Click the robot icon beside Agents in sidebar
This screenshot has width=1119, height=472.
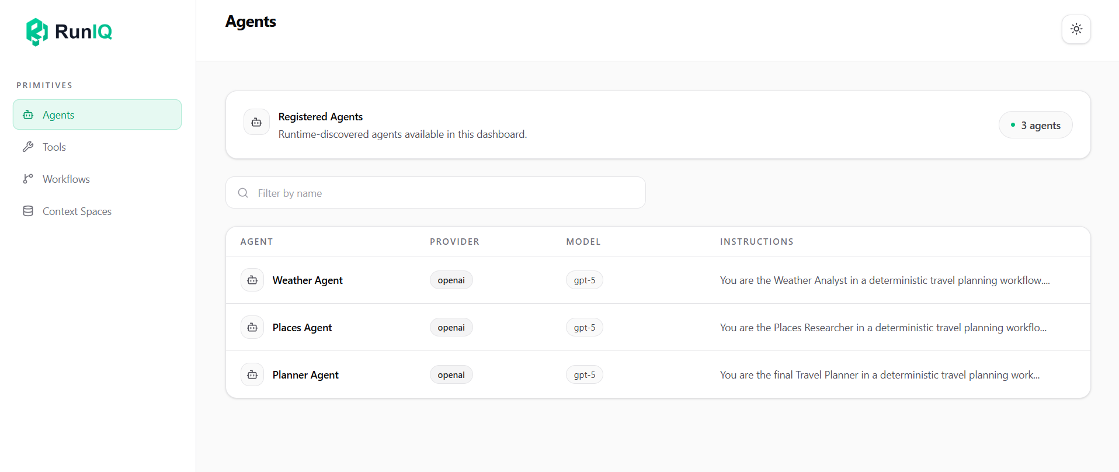click(x=28, y=114)
